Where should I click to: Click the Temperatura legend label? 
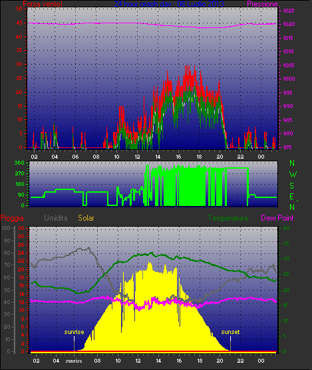(228, 218)
